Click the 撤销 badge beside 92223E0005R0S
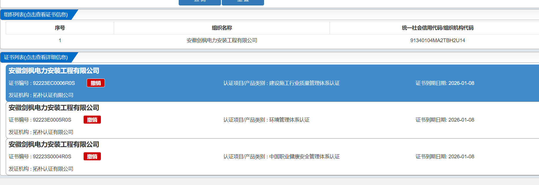 coord(92,120)
